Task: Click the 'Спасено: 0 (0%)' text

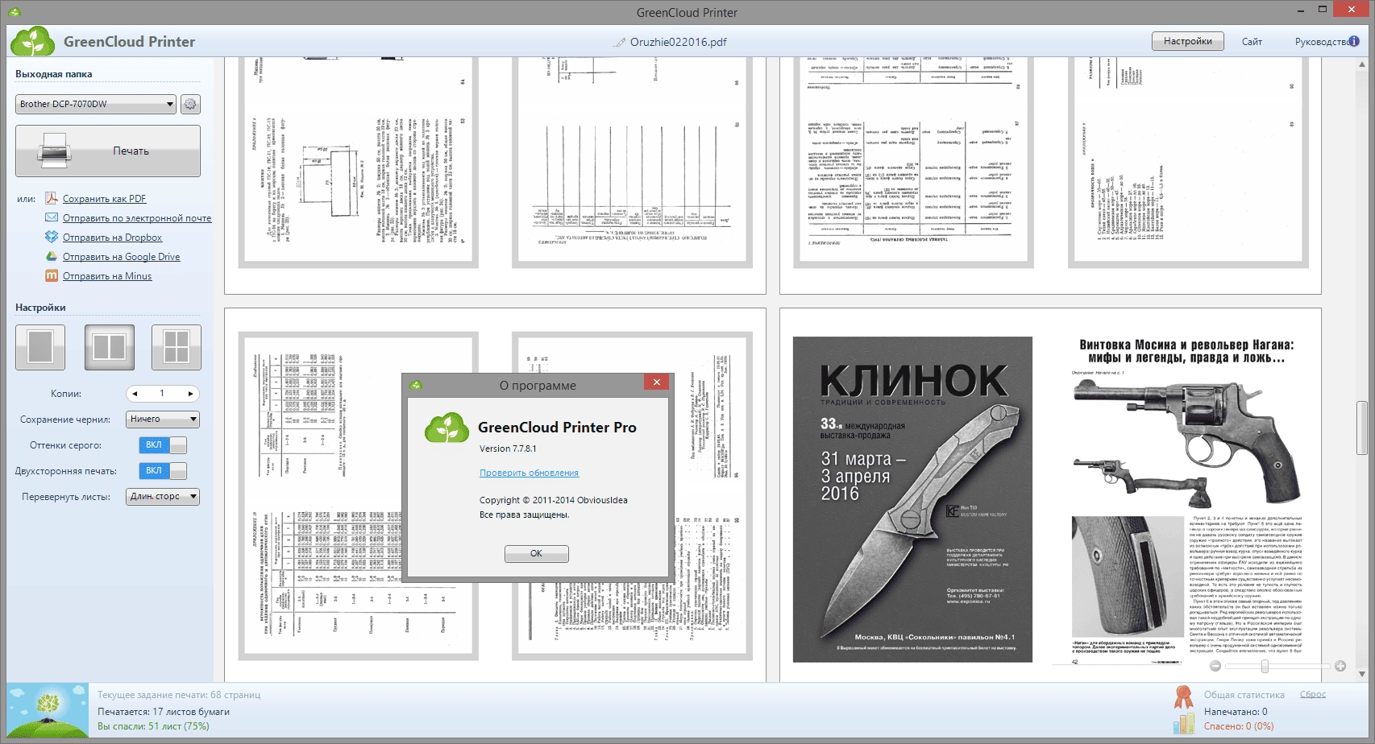Action: [x=1239, y=726]
